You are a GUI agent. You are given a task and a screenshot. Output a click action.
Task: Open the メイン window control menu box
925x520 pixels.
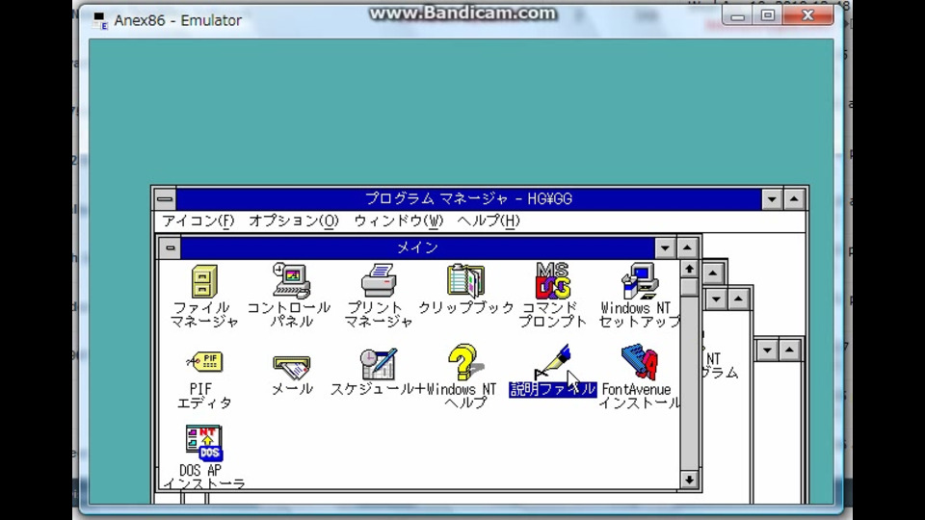pyautogui.click(x=170, y=247)
